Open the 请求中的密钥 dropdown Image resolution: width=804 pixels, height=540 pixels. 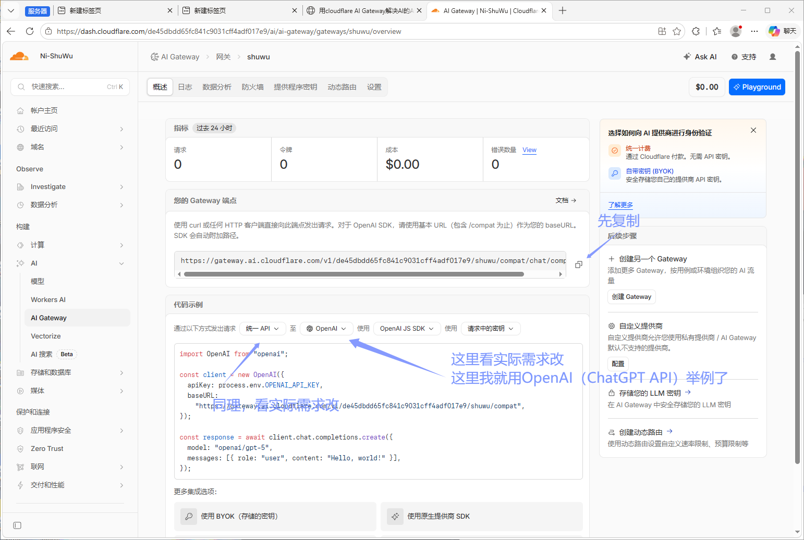(x=491, y=329)
